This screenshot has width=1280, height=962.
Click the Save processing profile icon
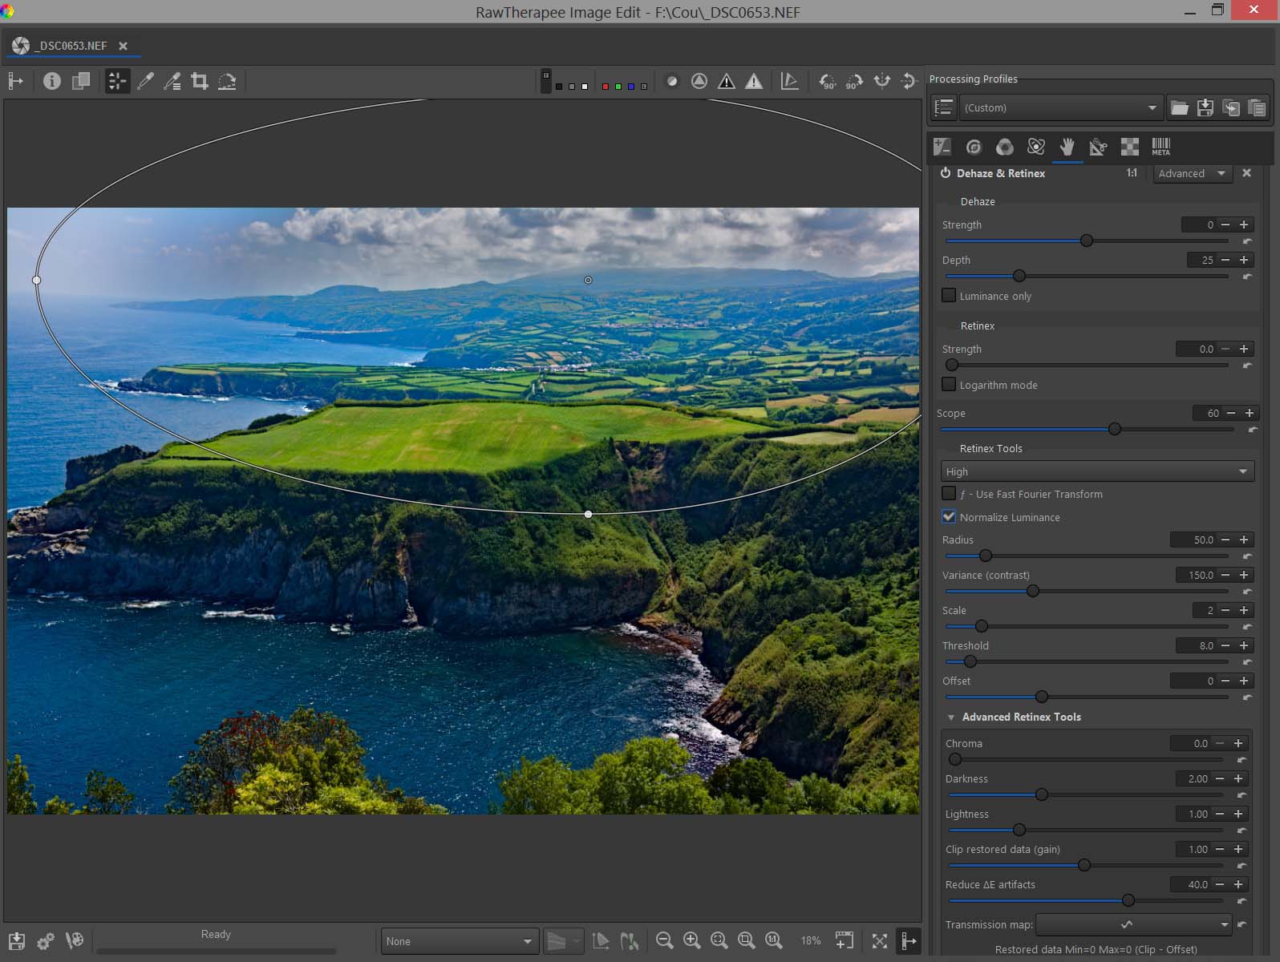[x=1205, y=107]
